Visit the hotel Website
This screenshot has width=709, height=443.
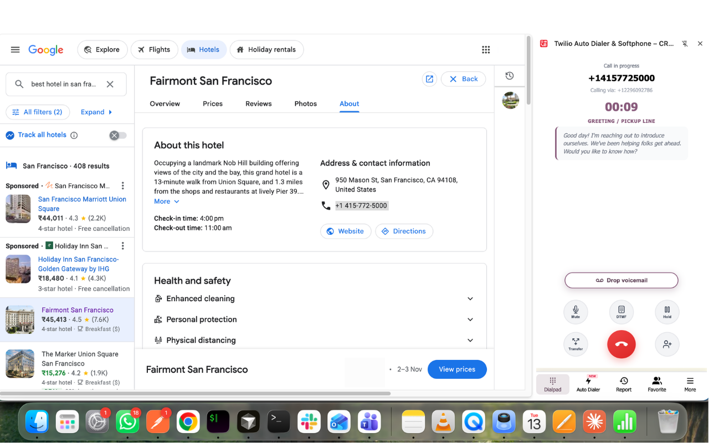(346, 231)
